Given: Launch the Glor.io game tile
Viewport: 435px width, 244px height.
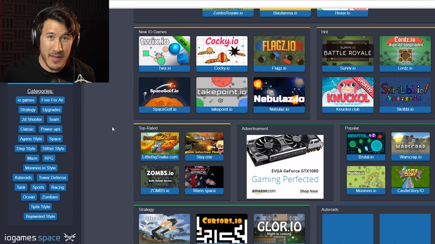Looking at the screenshot, I should point(279,229).
